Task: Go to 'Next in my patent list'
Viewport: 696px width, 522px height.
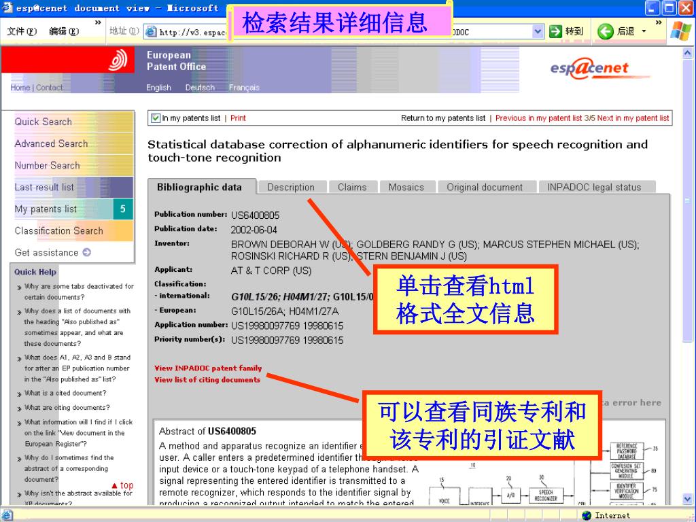Action: click(633, 118)
